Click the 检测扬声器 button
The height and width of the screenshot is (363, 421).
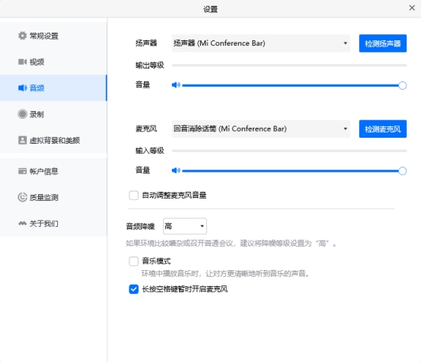(x=383, y=43)
